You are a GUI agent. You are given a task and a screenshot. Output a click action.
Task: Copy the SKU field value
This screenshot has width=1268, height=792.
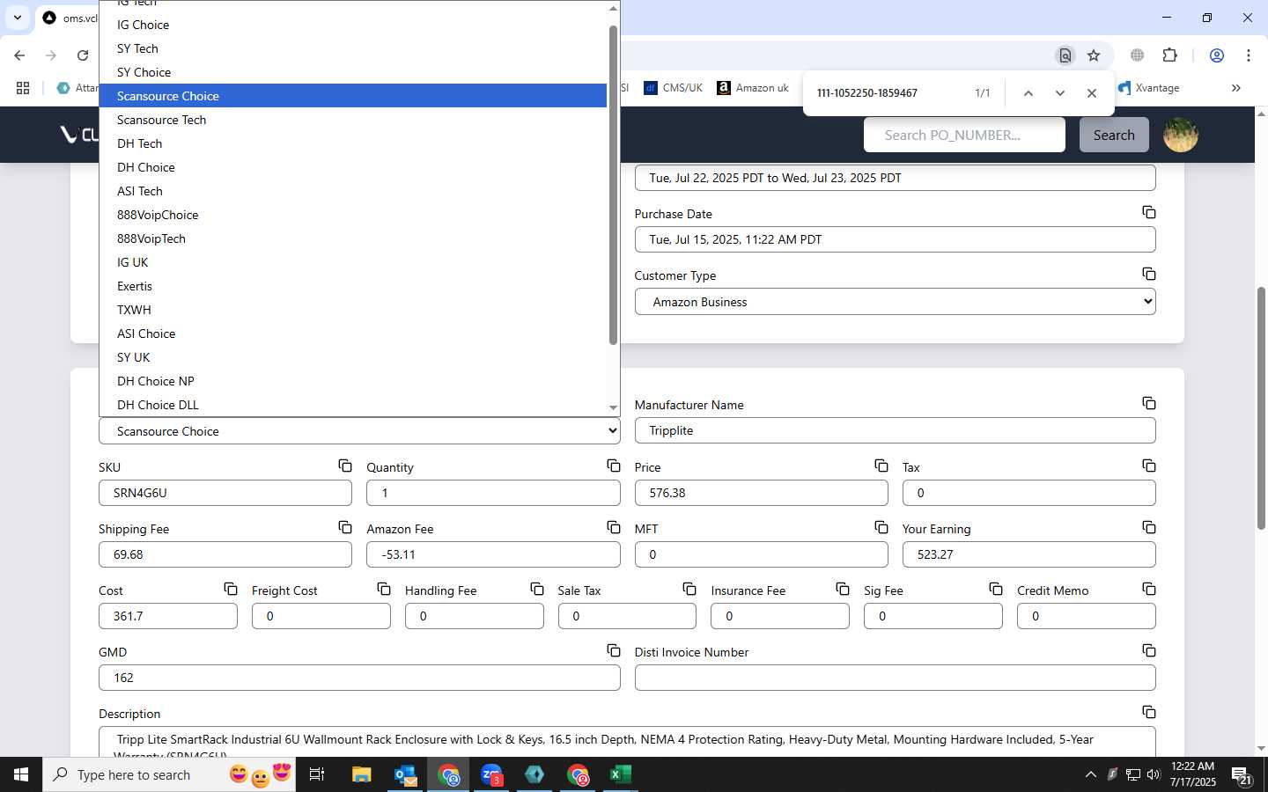click(345, 466)
